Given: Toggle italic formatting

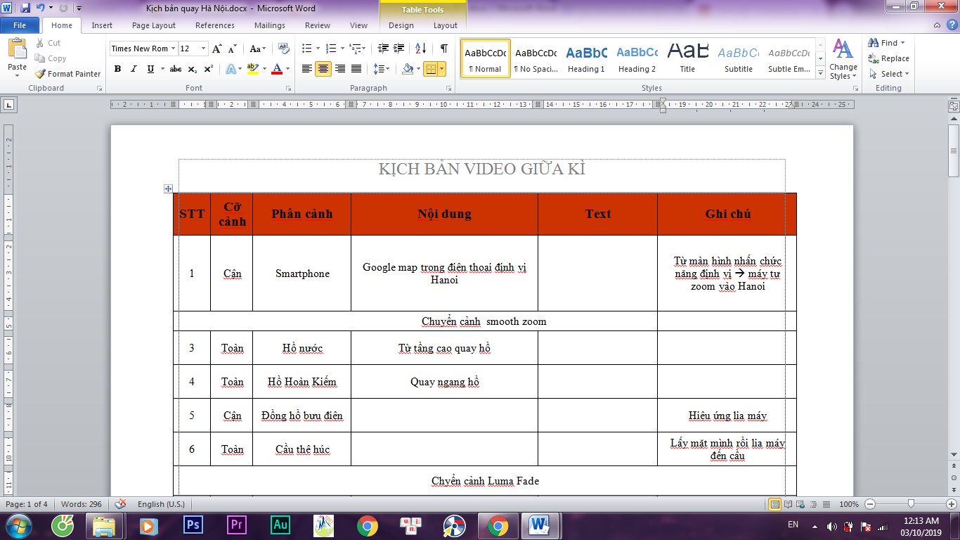Looking at the screenshot, I should click(x=134, y=69).
